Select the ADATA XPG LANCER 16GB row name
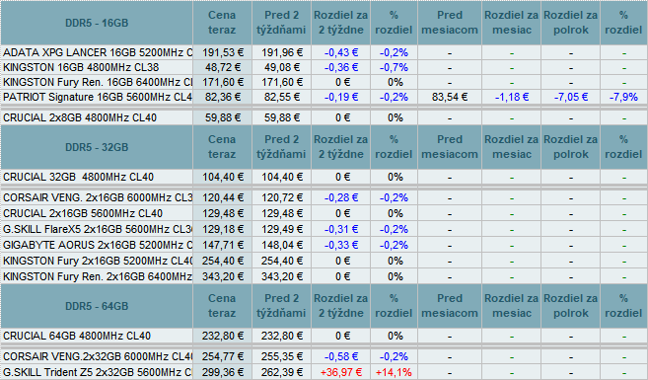Viewport: 648px width, 380px height. point(98,52)
